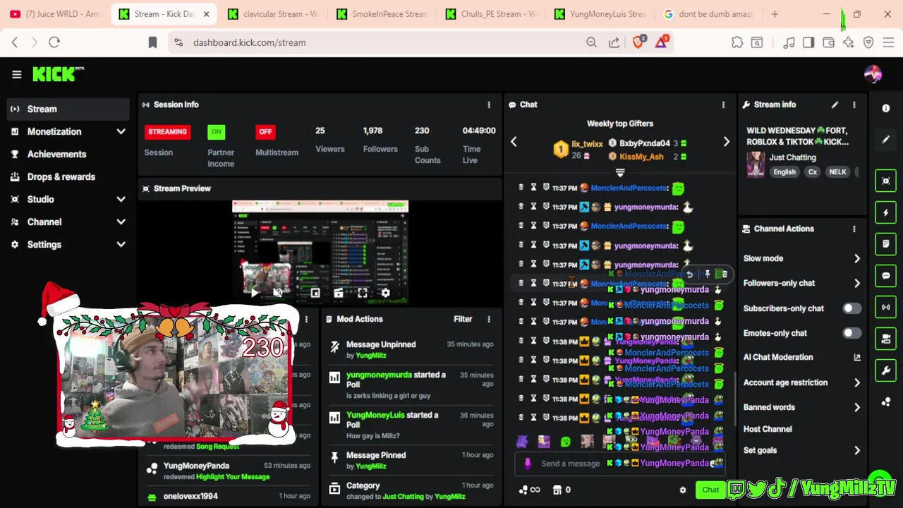Open Channel Actions three-dot menu
This screenshot has height=508, width=903.
(854, 229)
